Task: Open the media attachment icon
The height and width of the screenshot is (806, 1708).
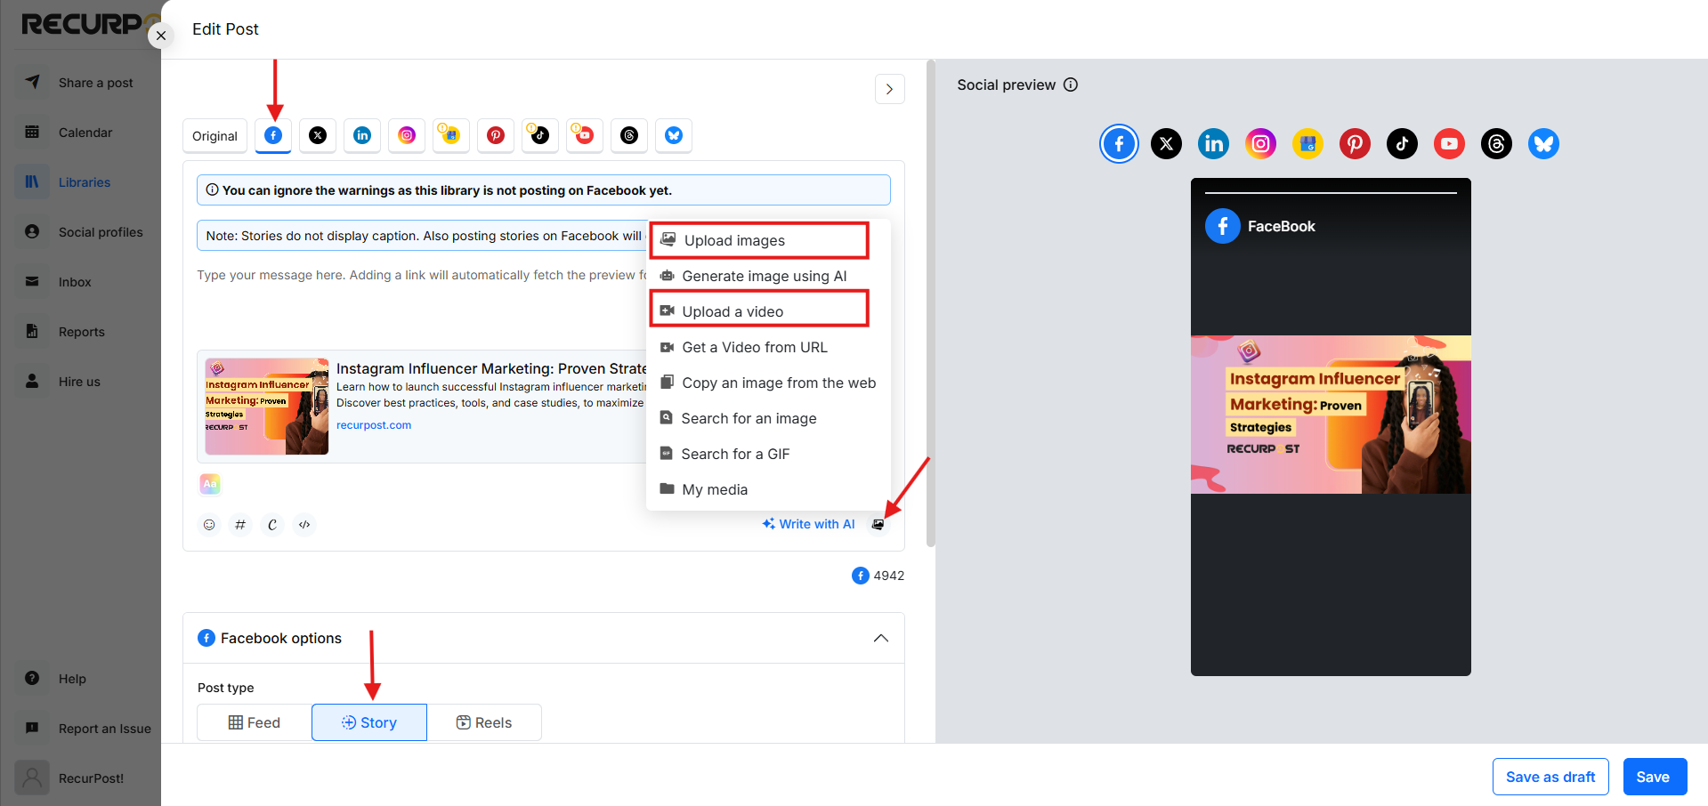Action: coord(878,525)
